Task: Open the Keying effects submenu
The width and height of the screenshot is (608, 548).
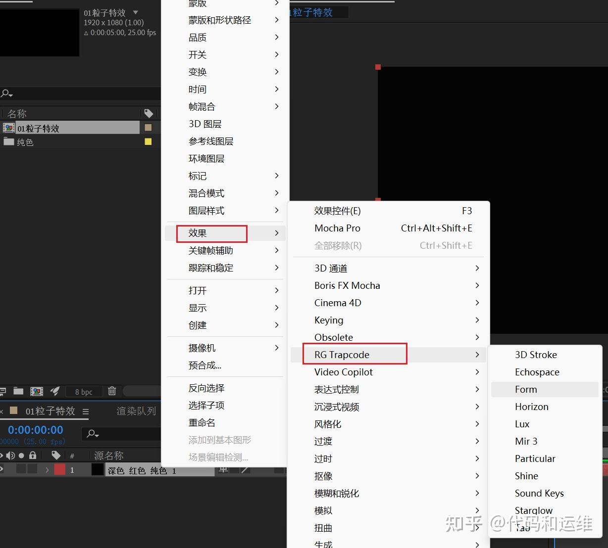Action: click(x=329, y=320)
